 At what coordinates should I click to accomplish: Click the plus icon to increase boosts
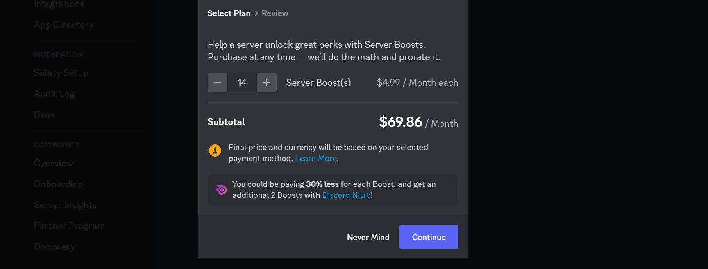[x=266, y=82]
